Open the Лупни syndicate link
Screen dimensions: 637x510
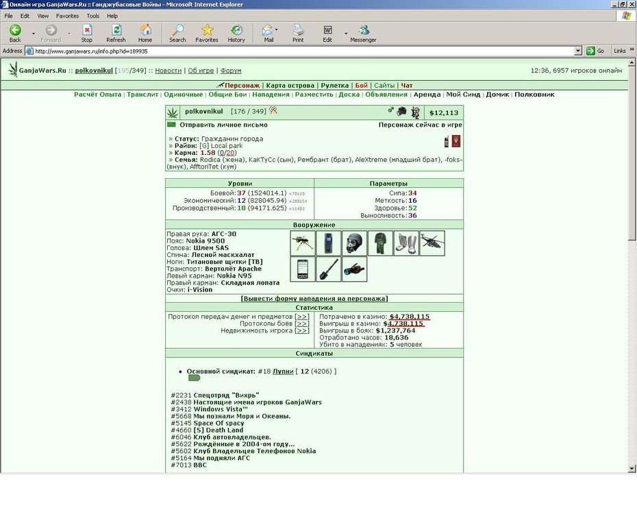283,372
